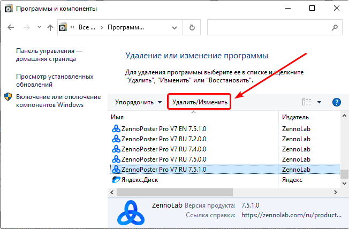This screenshot has width=349, height=229.
Task: Go up one level with up arrow
Action: coord(50,27)
